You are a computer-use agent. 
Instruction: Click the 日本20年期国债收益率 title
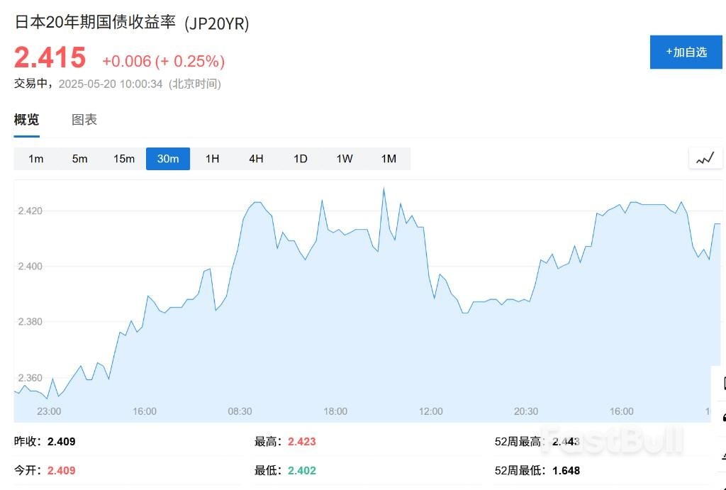pos(96,23)
